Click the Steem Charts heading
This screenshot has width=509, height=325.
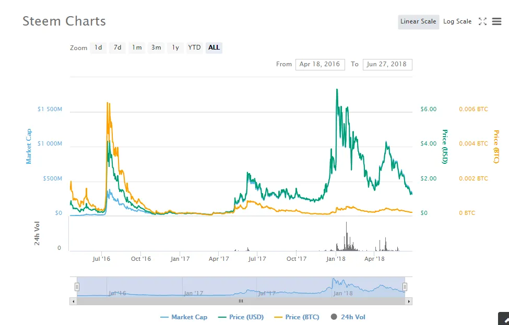click(x=64, y=21)
